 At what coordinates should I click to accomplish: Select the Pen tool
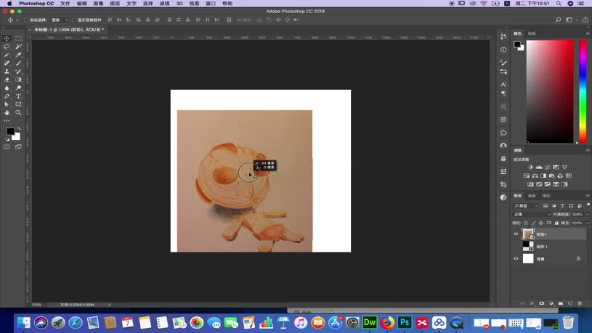(7, 96)
